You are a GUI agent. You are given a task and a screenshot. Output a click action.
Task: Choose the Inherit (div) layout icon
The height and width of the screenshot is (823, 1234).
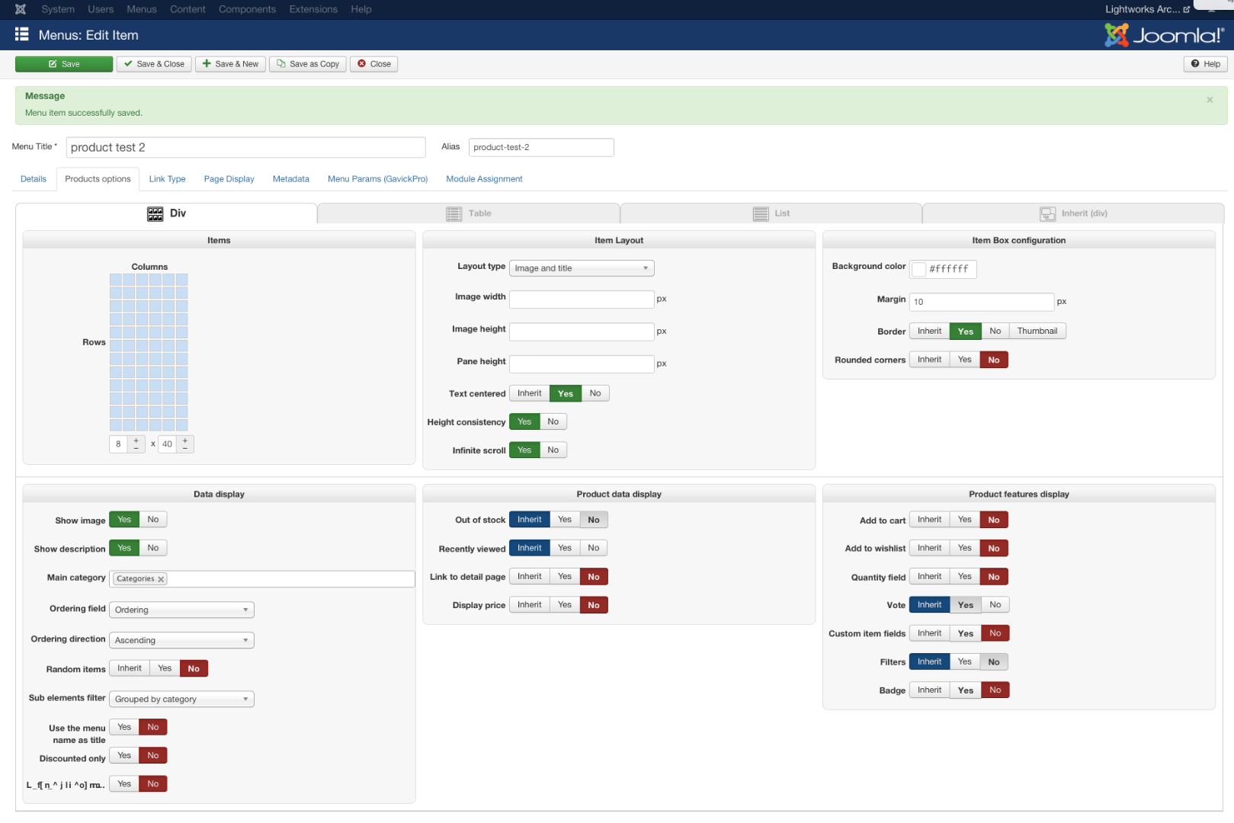click(x=1048, y=214)
